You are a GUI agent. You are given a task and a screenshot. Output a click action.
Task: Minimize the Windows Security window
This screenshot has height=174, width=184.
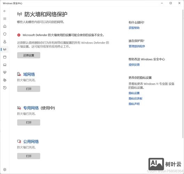point(162,3)
